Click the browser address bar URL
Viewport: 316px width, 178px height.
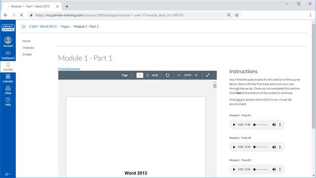click(109, 15)
